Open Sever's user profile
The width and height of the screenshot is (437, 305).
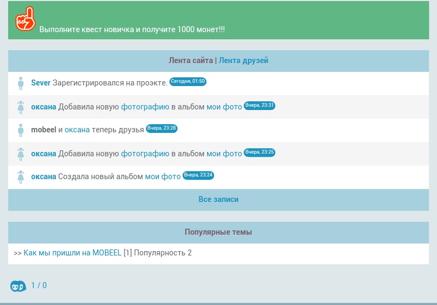tap(41, 83)
